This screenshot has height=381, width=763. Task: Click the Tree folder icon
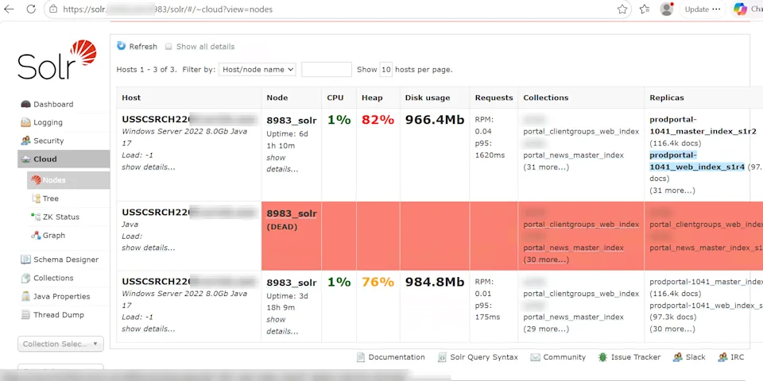[36, 198]
